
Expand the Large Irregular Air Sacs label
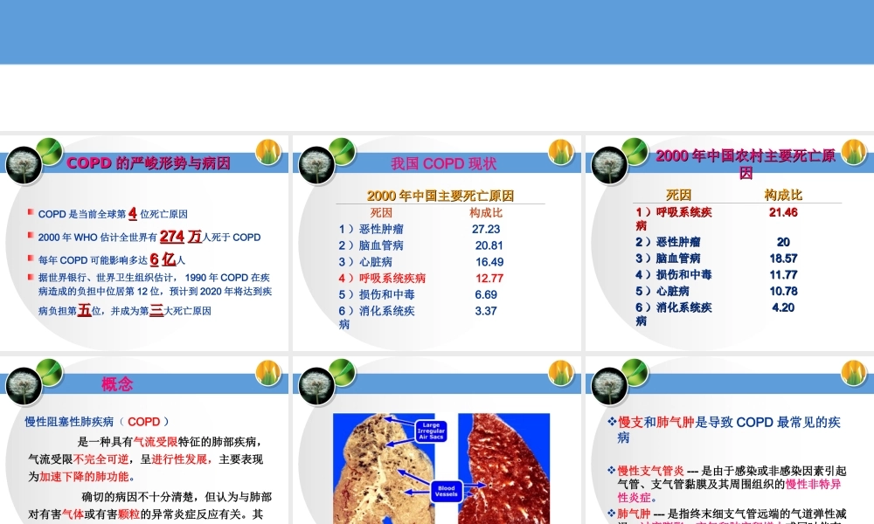click(431, 432)
